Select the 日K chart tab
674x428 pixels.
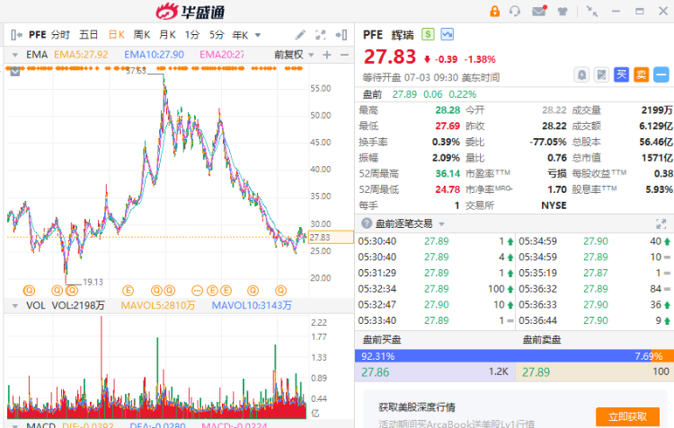pyautogui.click(x=116, y=35)
